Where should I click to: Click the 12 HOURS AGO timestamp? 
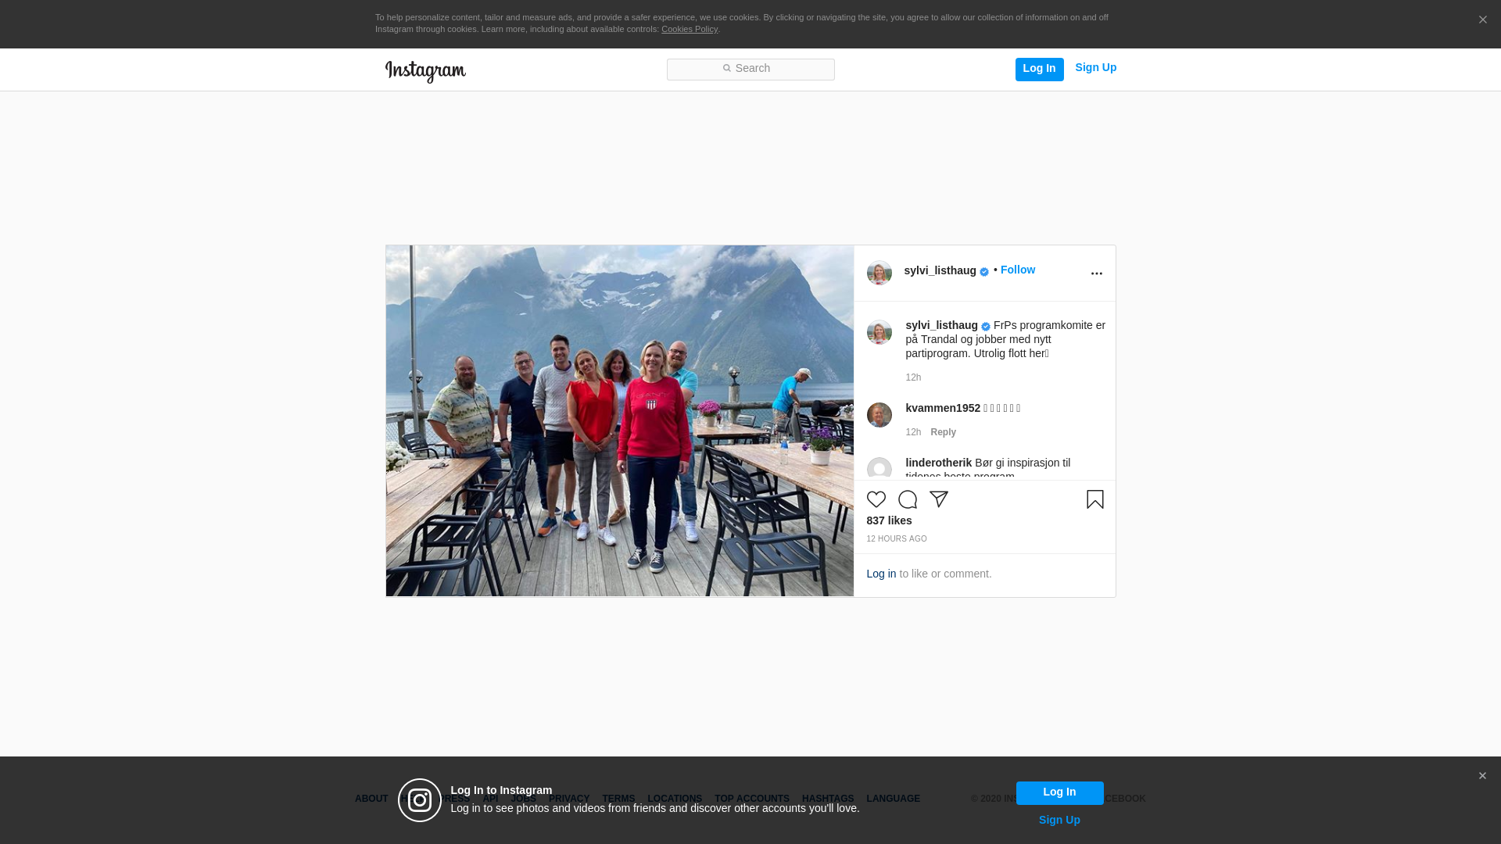(897, 539)
